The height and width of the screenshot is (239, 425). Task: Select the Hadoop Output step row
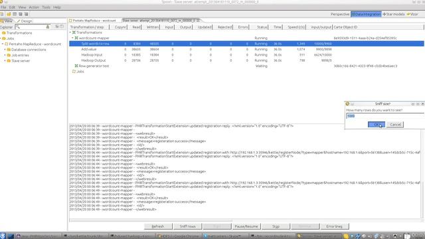[x=246, y=60]
